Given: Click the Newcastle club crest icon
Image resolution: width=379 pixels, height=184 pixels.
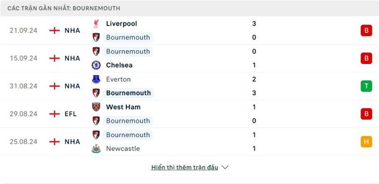Looking at the screenshot, I should 96,148.
